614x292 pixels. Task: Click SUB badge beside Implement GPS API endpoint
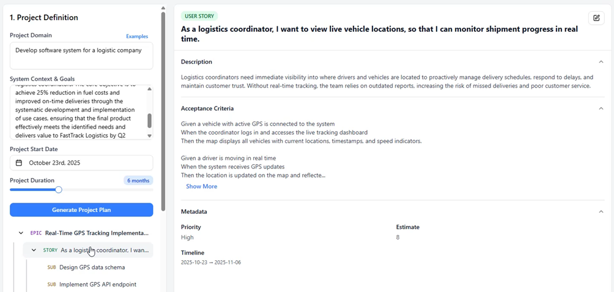(x=51, y=285)
